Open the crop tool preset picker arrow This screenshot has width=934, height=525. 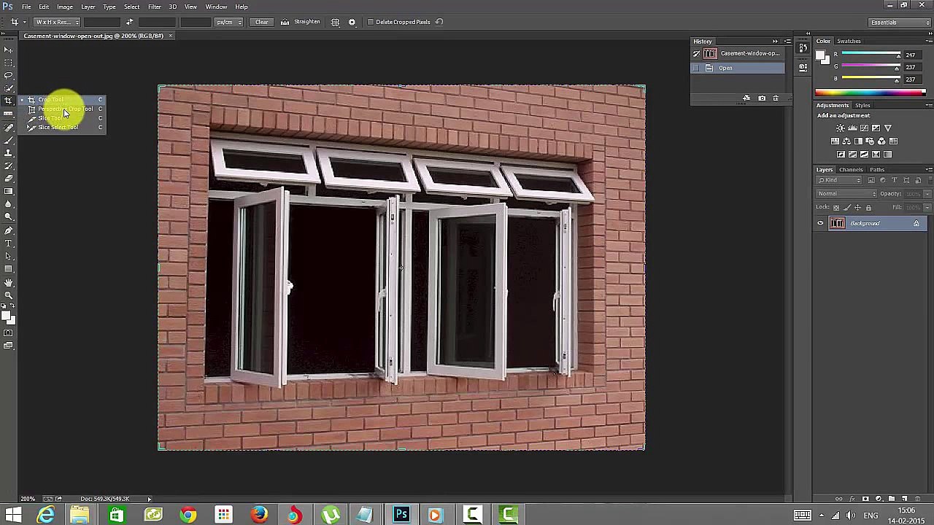point(24,22)
